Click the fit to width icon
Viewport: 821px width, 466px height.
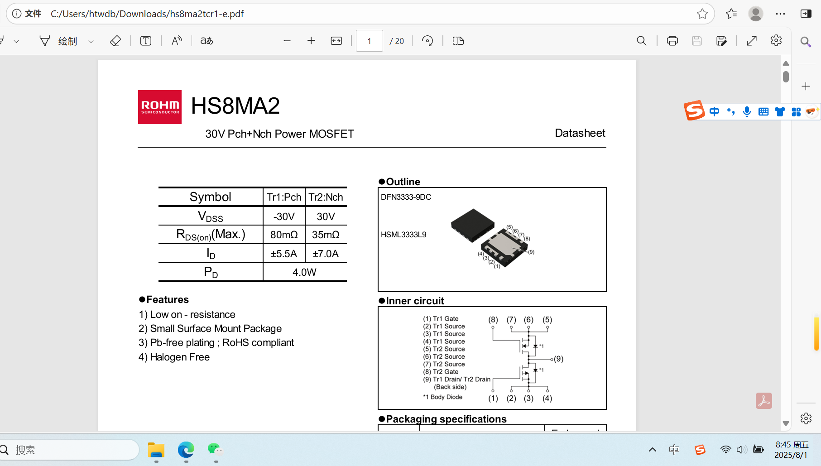[x=336, y=41]
